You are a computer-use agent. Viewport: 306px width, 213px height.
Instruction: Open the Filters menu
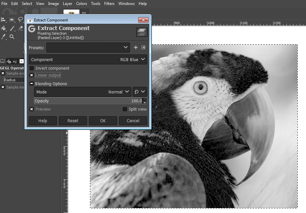coord(109,4)
